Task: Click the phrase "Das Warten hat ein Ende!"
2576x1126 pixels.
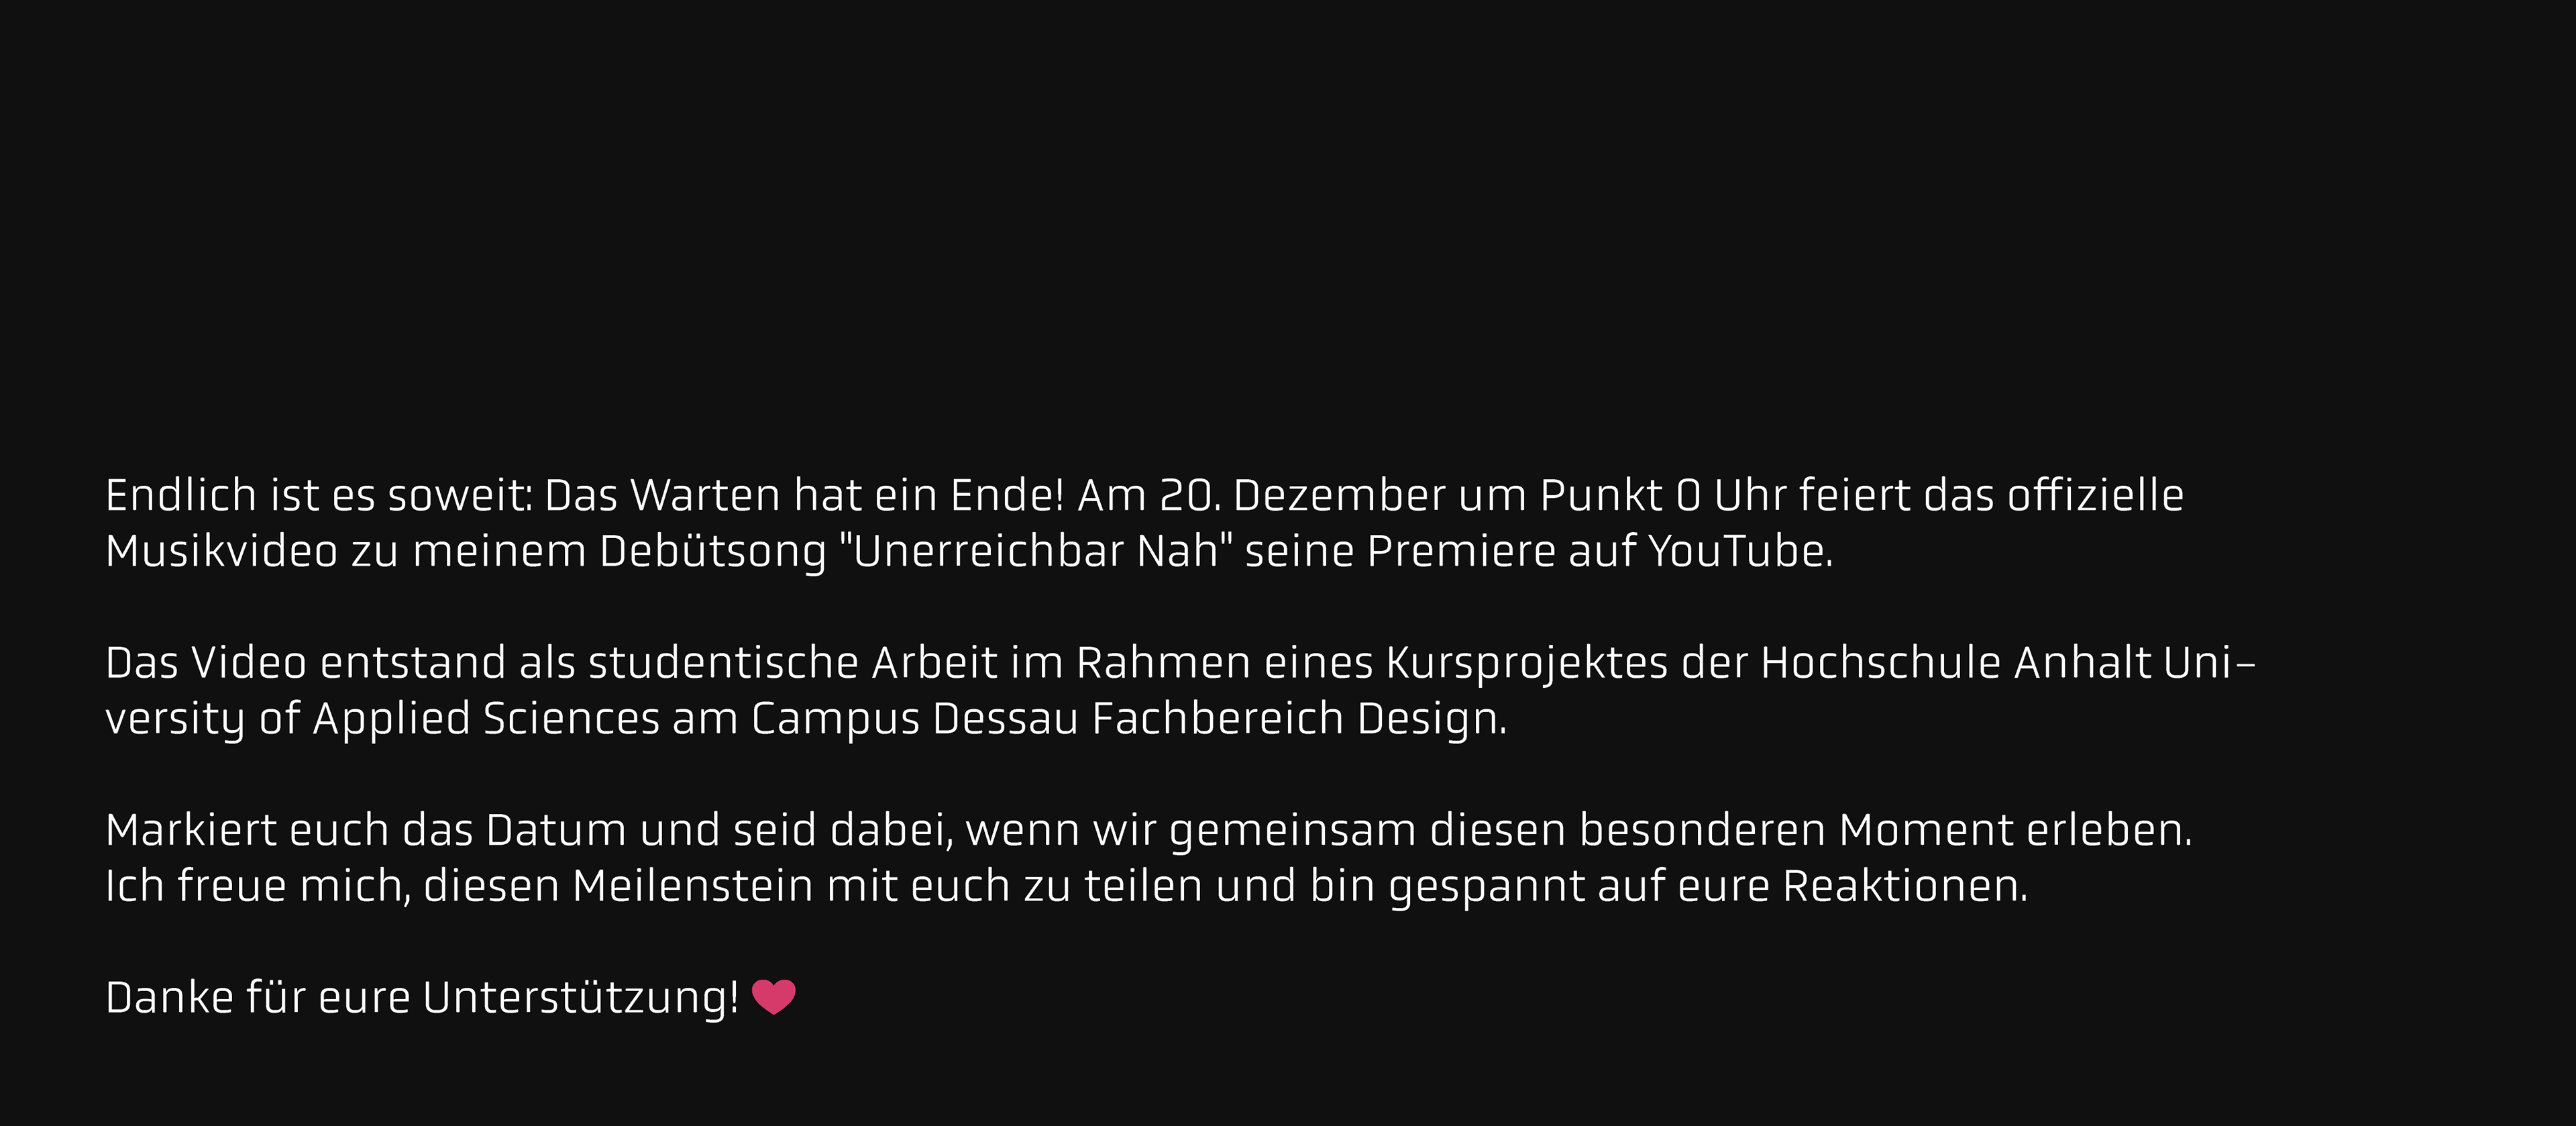Action: (805, 495)
